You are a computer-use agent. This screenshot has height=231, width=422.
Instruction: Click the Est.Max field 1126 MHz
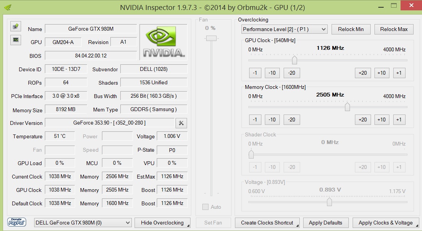tap(172, 176)
